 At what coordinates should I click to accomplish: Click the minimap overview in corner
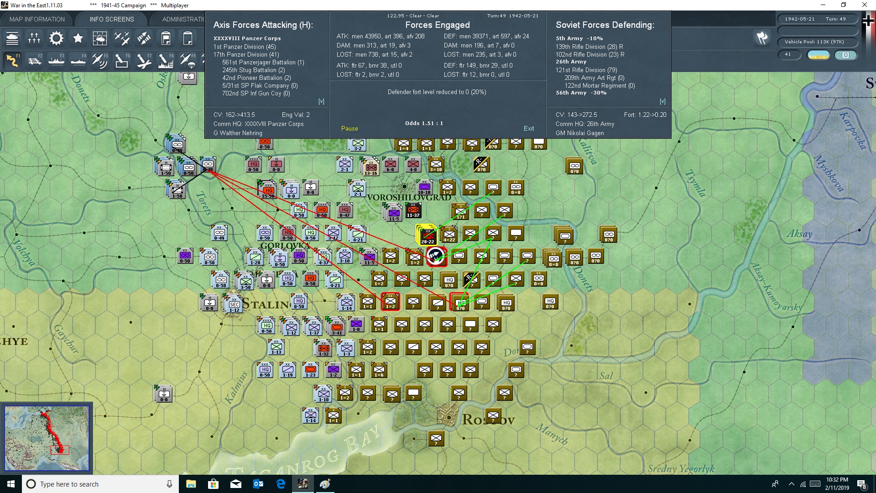47,438
